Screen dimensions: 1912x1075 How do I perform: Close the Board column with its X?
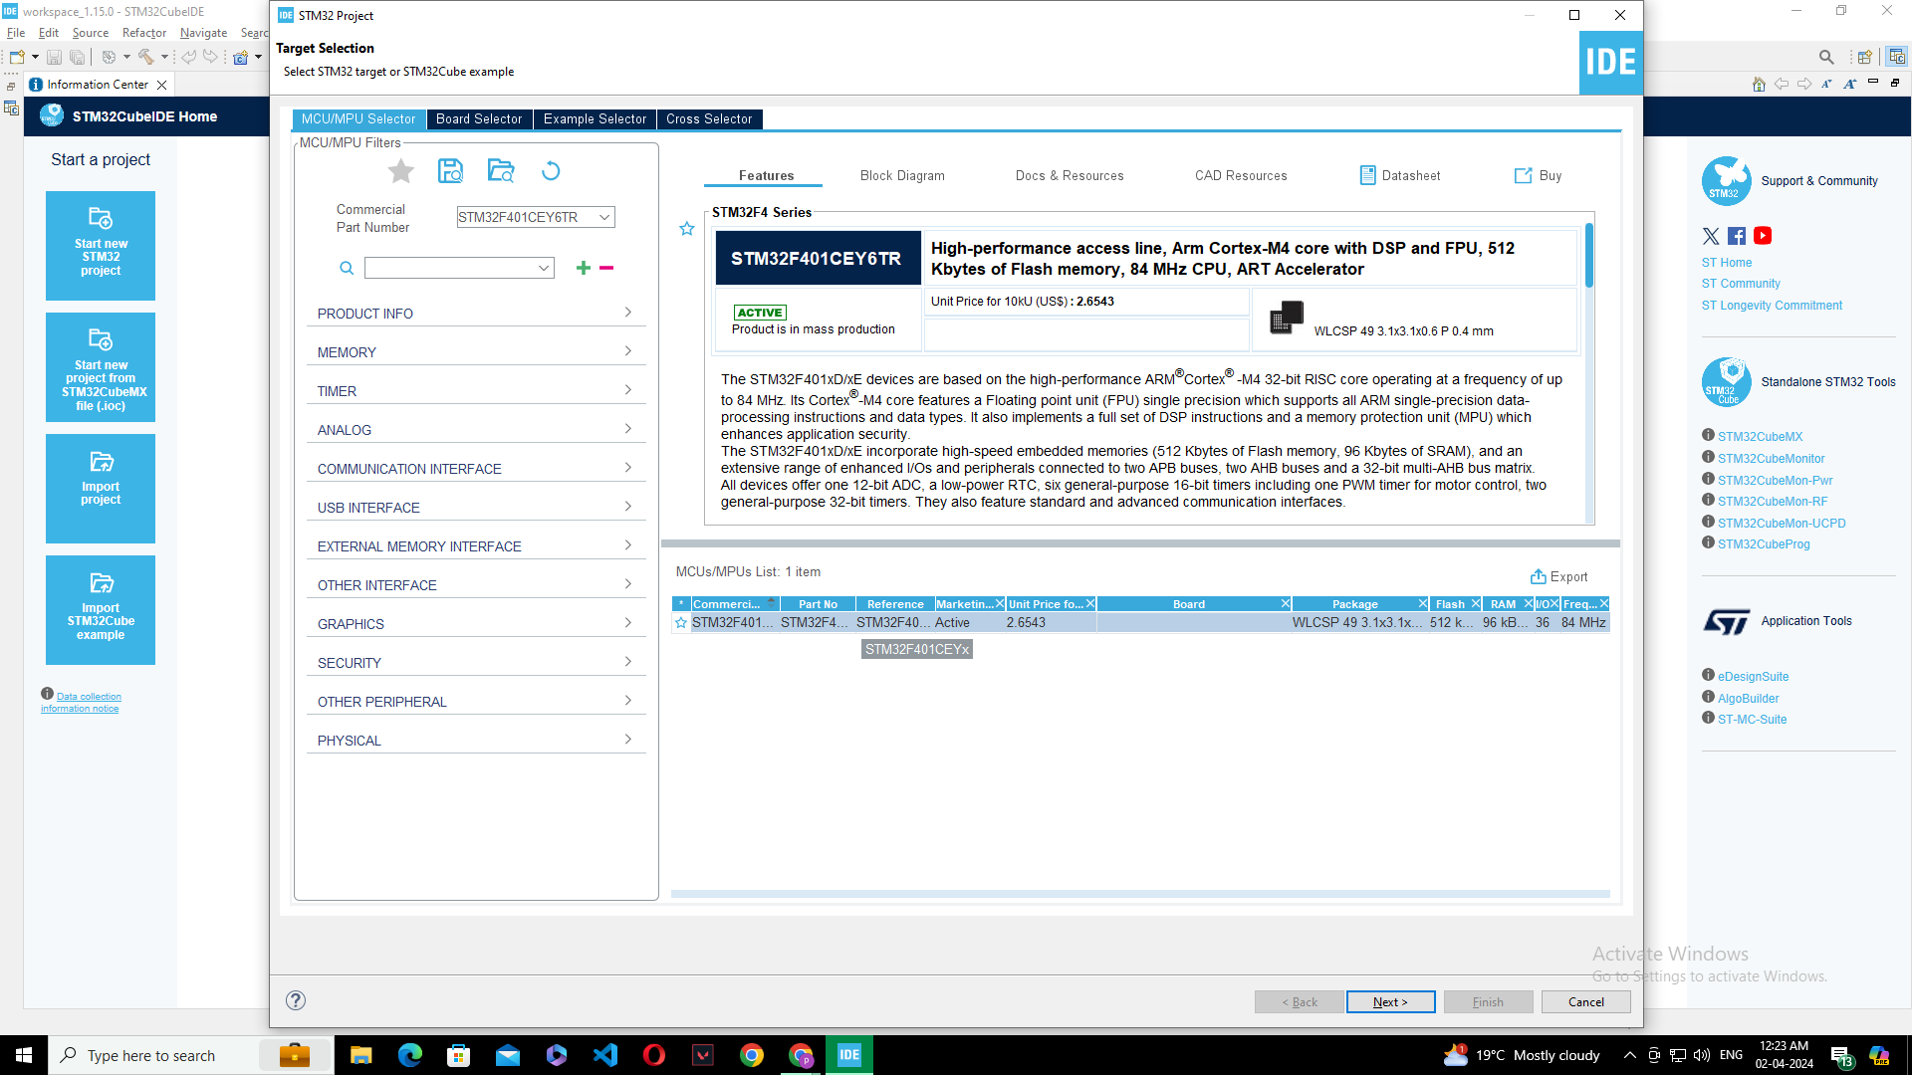(x=1286, y=604)
